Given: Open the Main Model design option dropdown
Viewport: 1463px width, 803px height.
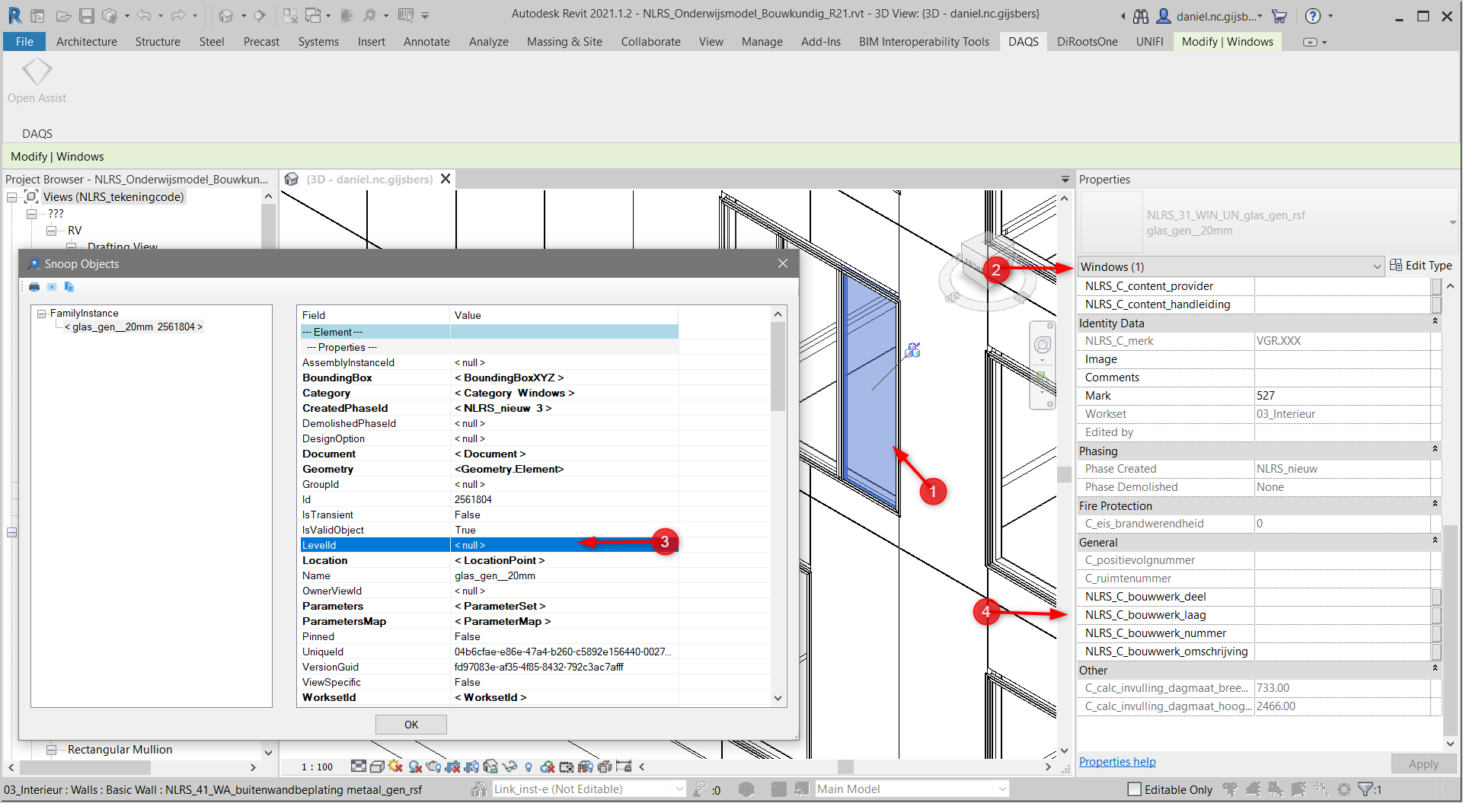Looking at the screenshot, I should pos(1002,789).
